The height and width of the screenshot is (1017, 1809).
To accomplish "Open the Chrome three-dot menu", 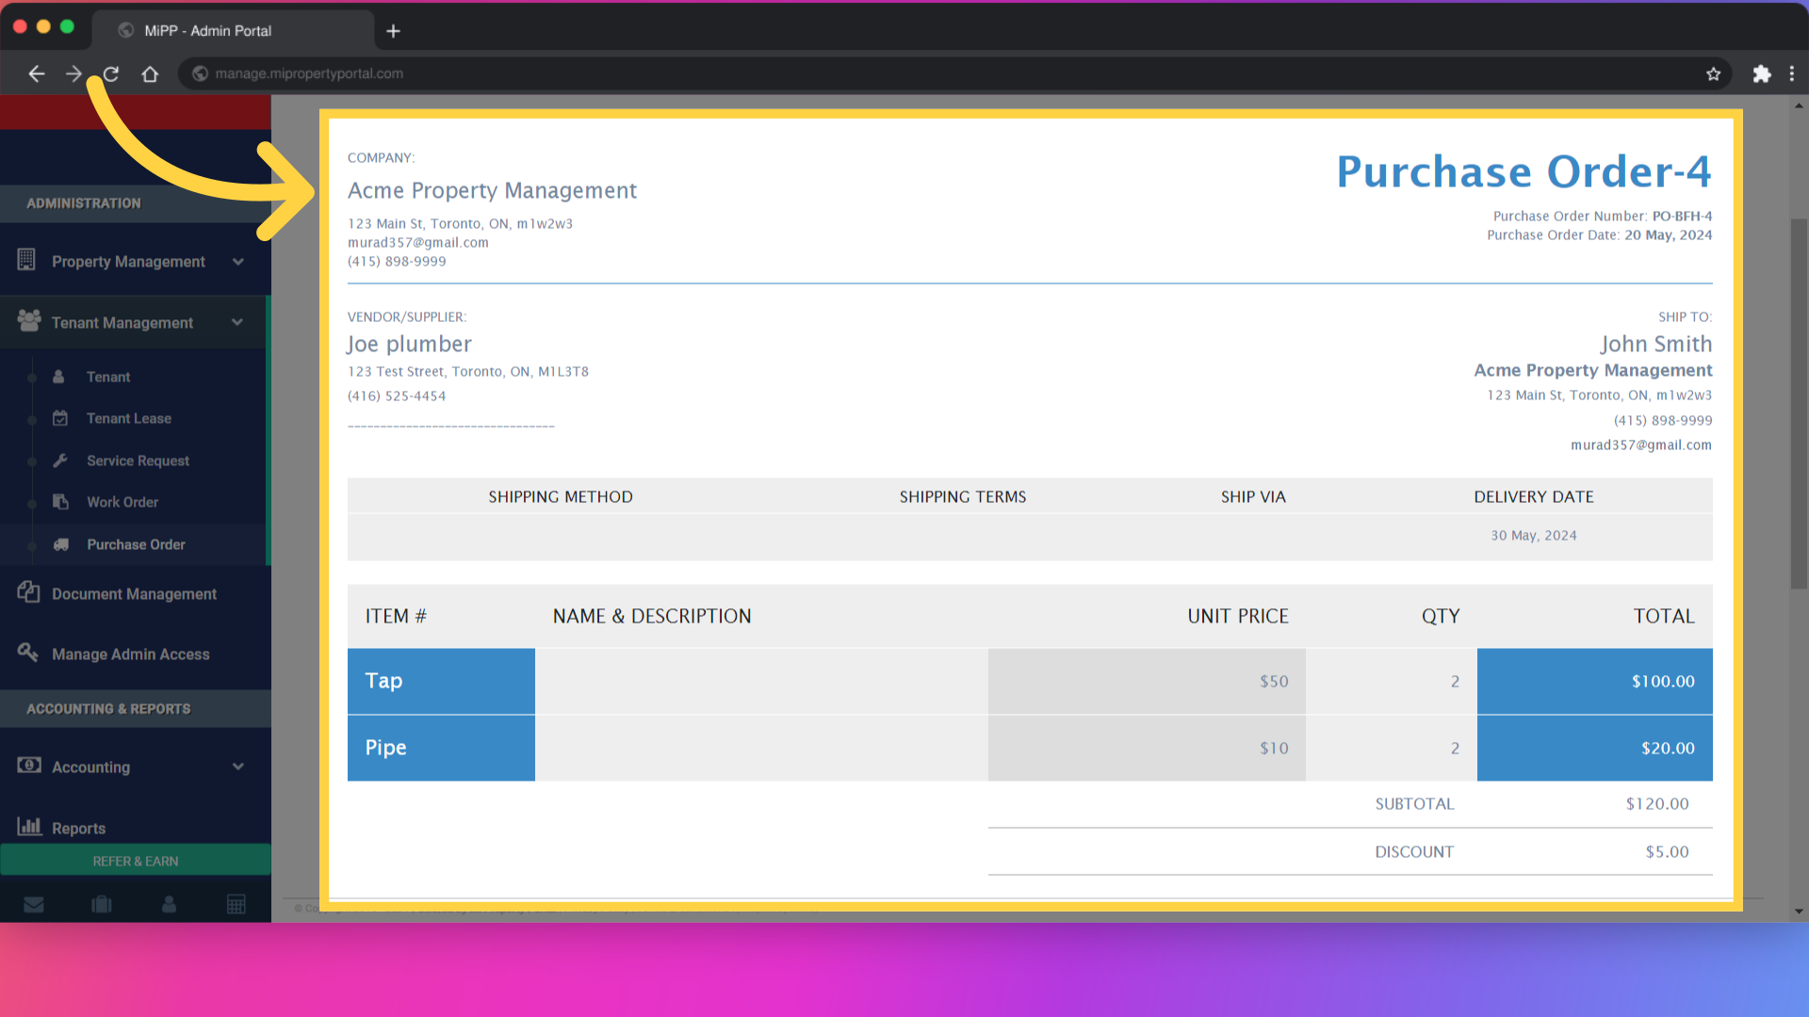I will coord(1793,73).
